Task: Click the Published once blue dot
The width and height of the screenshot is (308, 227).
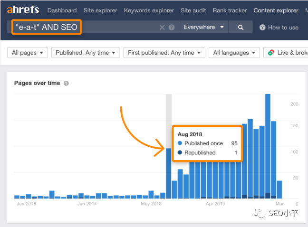Action: pos(180,143)
